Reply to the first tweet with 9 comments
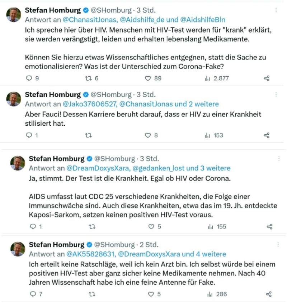Screen dimensions: 287x303 click(x=29, y=78)
